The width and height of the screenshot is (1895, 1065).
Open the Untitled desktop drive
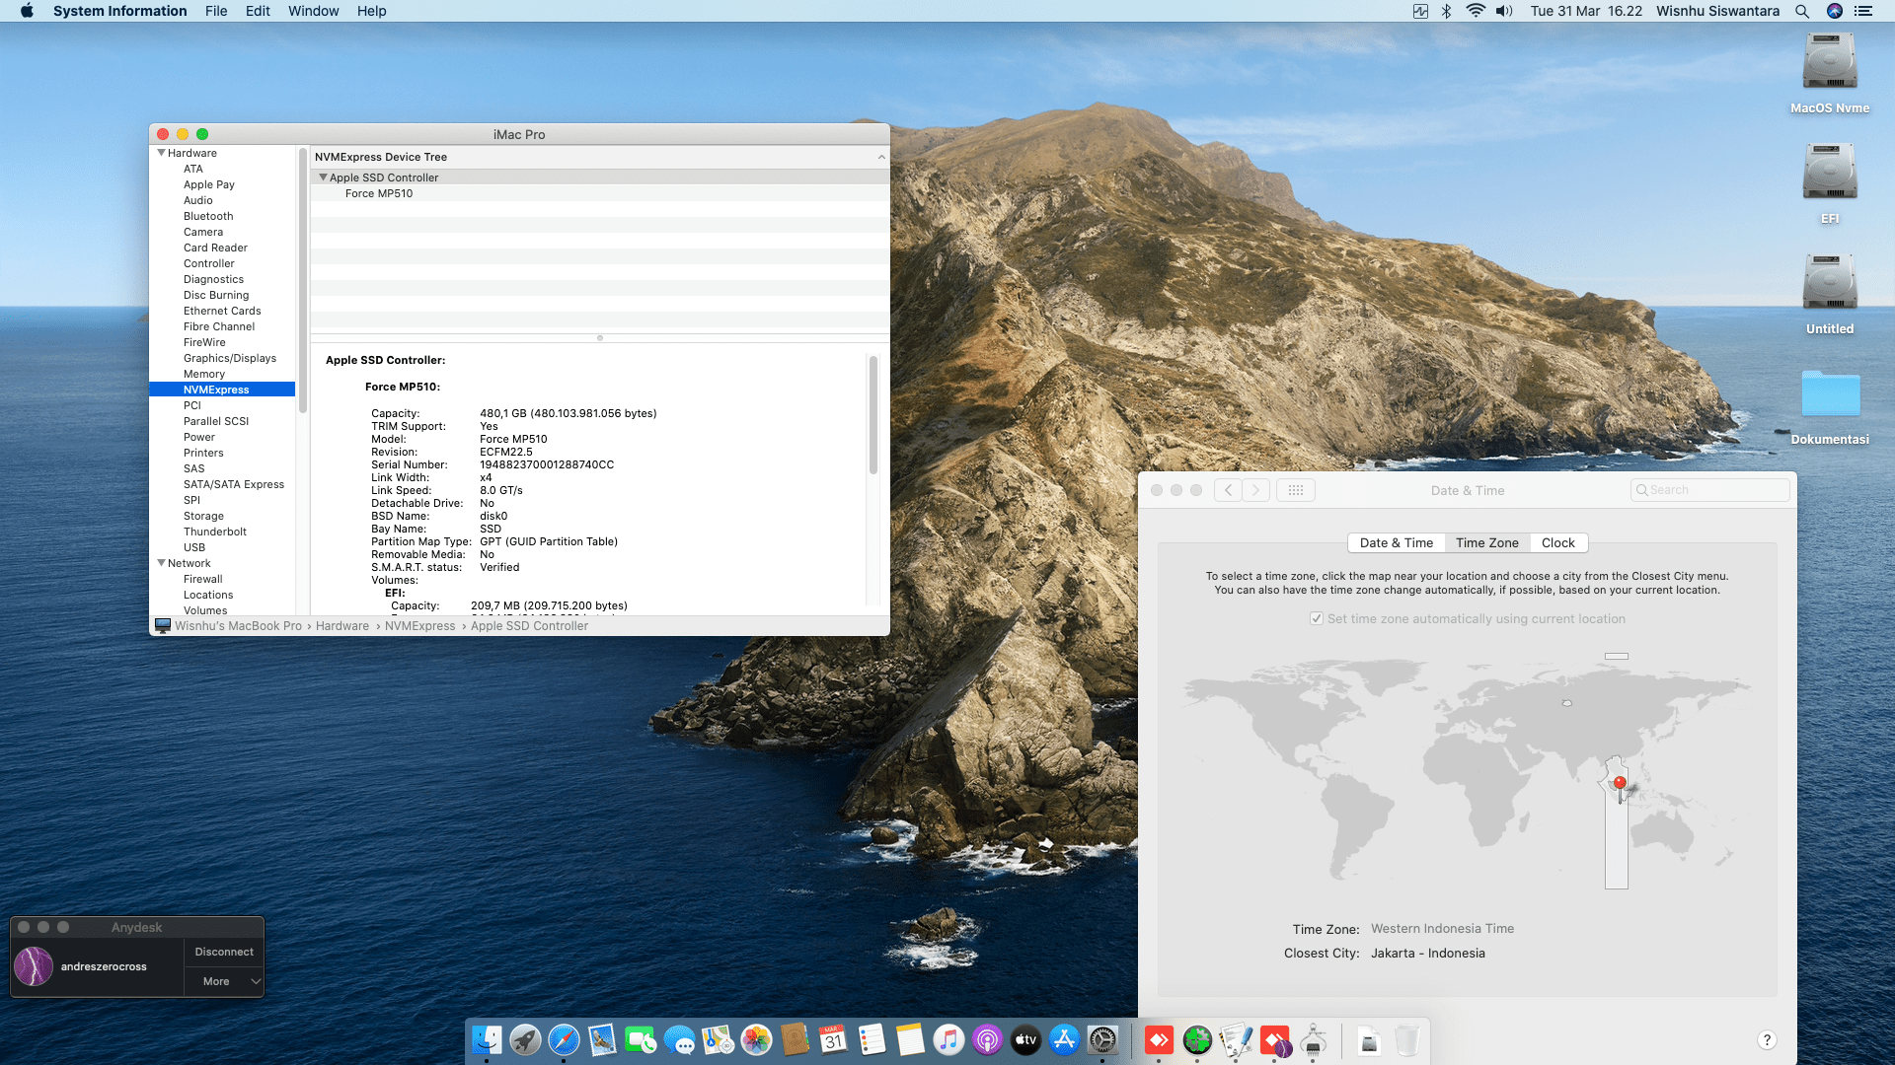click(1830, 293)
